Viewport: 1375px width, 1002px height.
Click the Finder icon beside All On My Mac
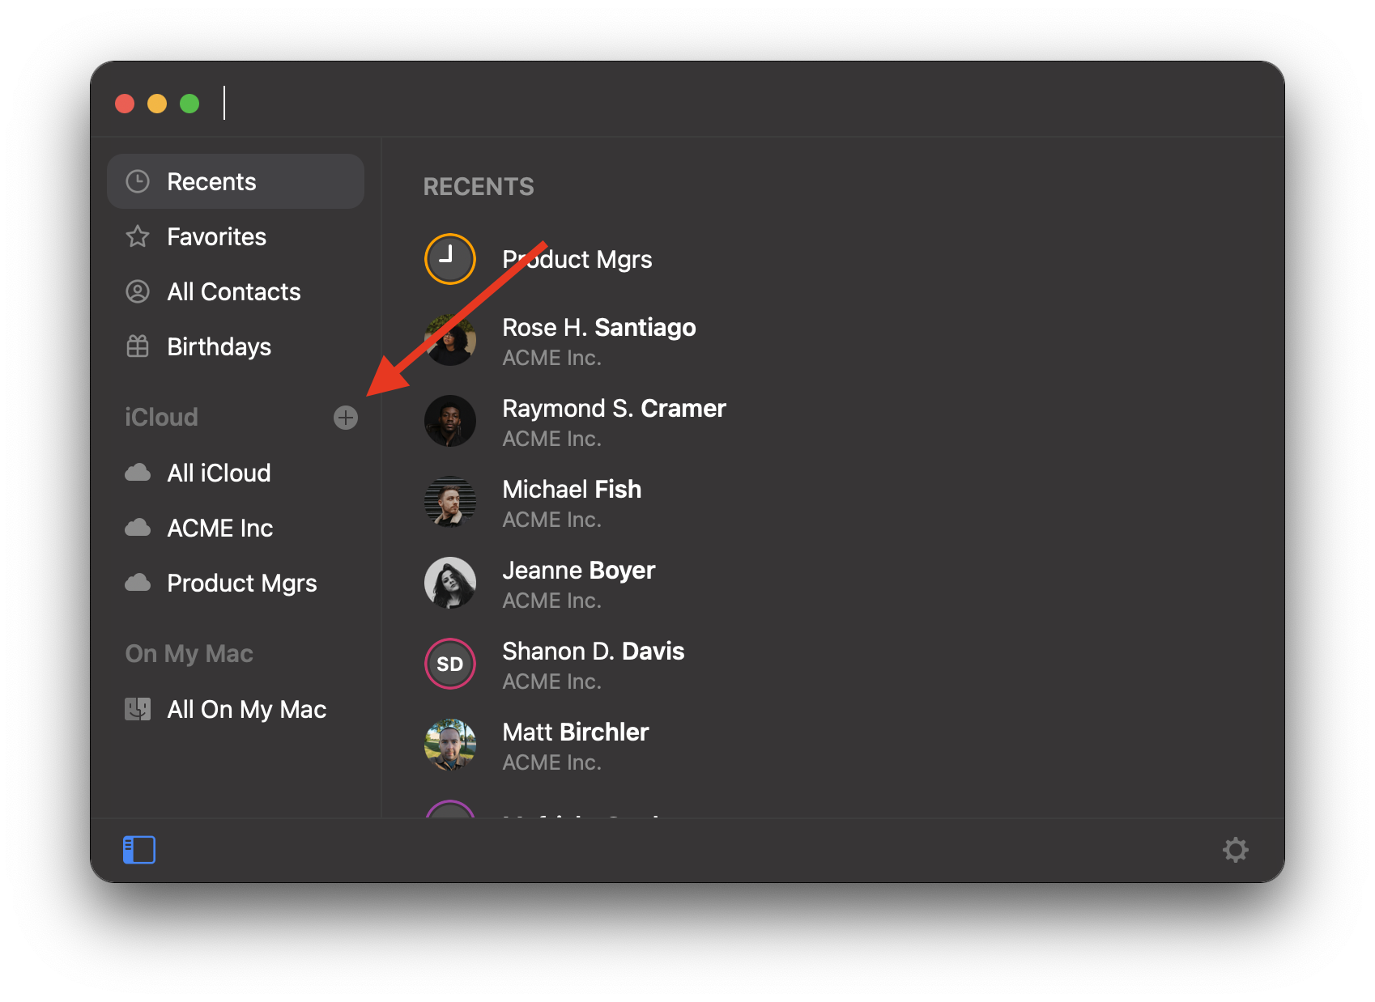[x=138, y=709]
